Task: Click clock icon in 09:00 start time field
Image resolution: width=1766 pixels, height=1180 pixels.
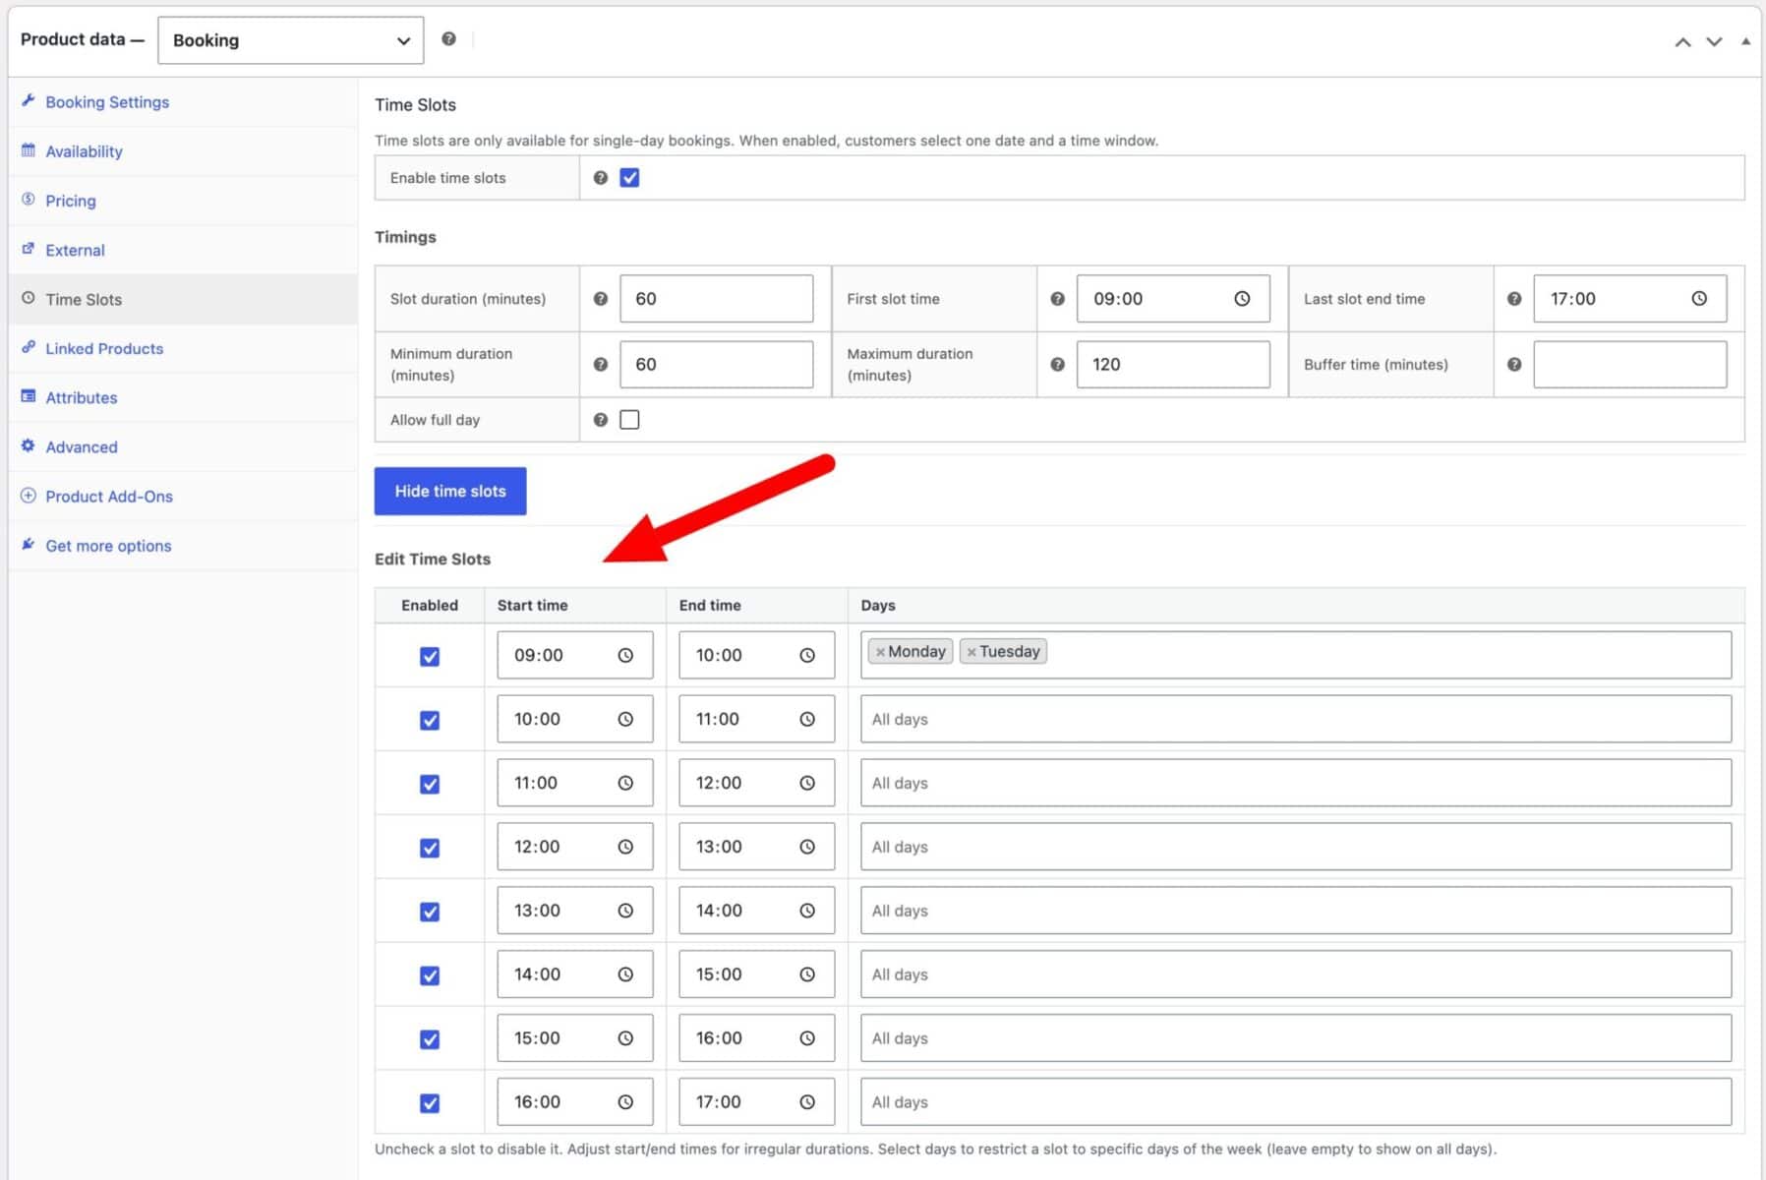Action: pyautogui.click(x=625, y=656)
